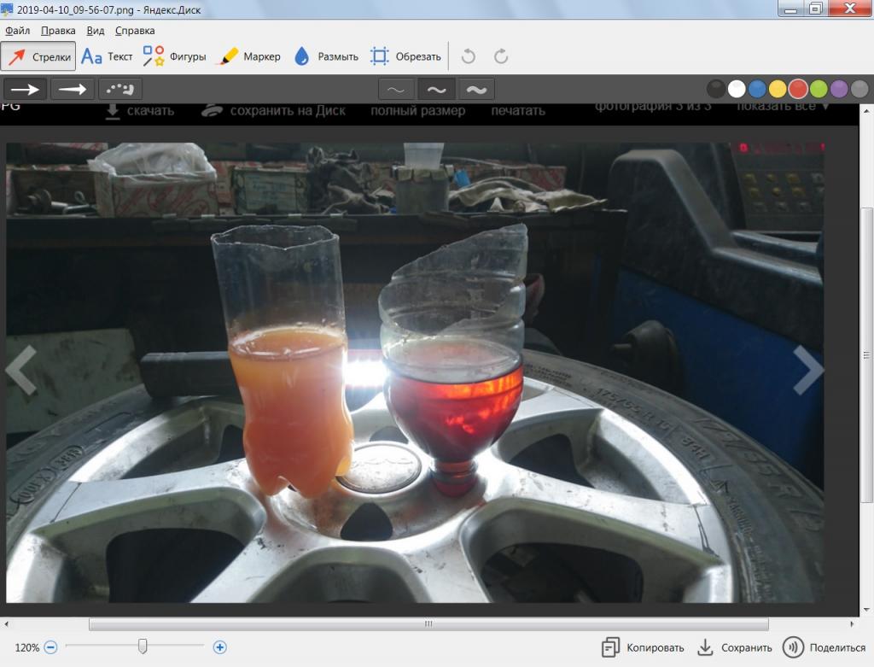Select the Стрелки (Arrows) tool
The height and width of the screenshot is (667, 874).
pyautogui.click(x=38, y=56)
